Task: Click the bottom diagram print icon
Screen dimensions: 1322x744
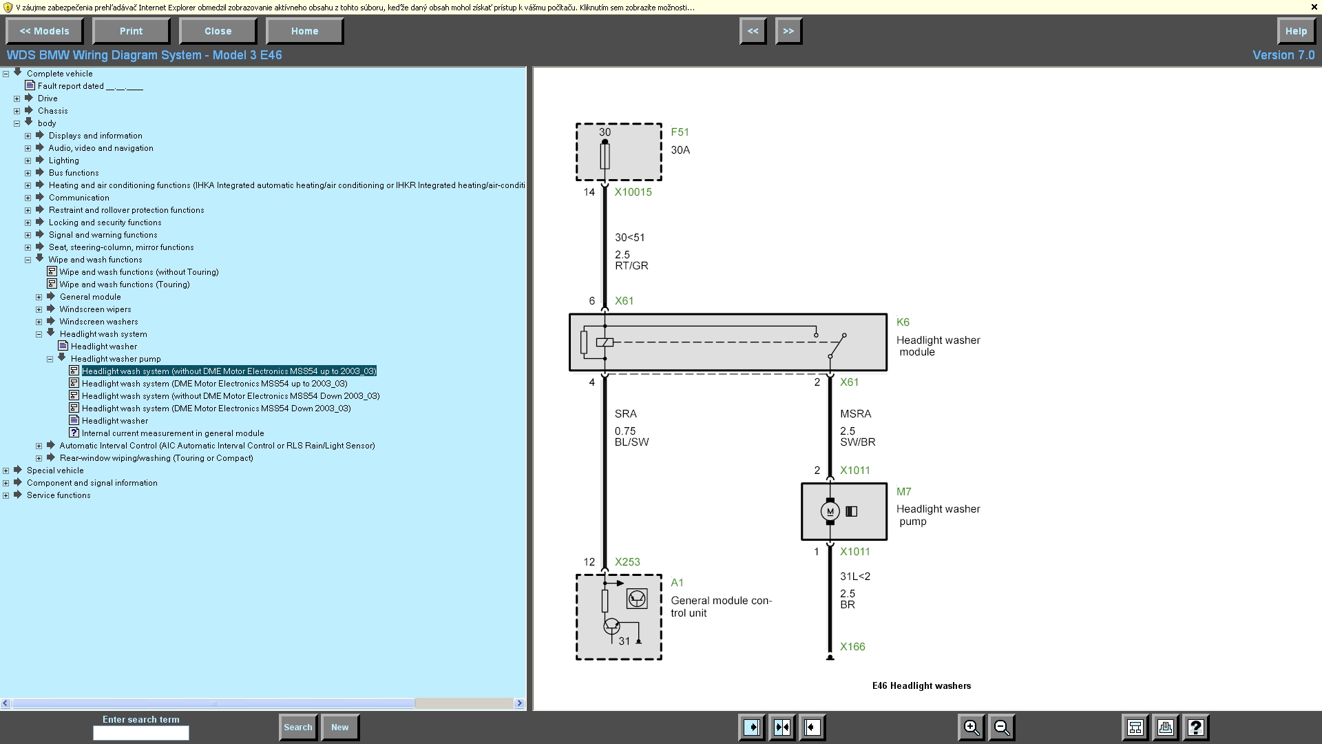Action: pyautogui.click(x=1166, y=727)
